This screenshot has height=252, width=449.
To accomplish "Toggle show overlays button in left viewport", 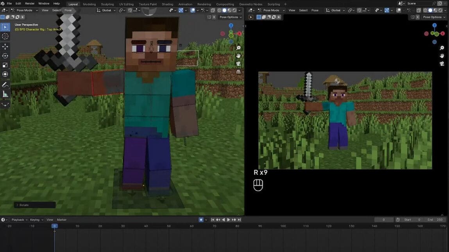I will click(x=193, y=10).
